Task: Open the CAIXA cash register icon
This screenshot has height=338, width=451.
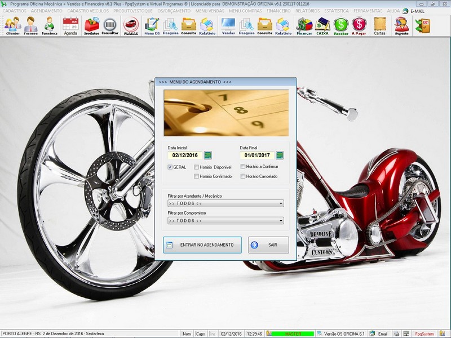Action: [x=322, y=25]
